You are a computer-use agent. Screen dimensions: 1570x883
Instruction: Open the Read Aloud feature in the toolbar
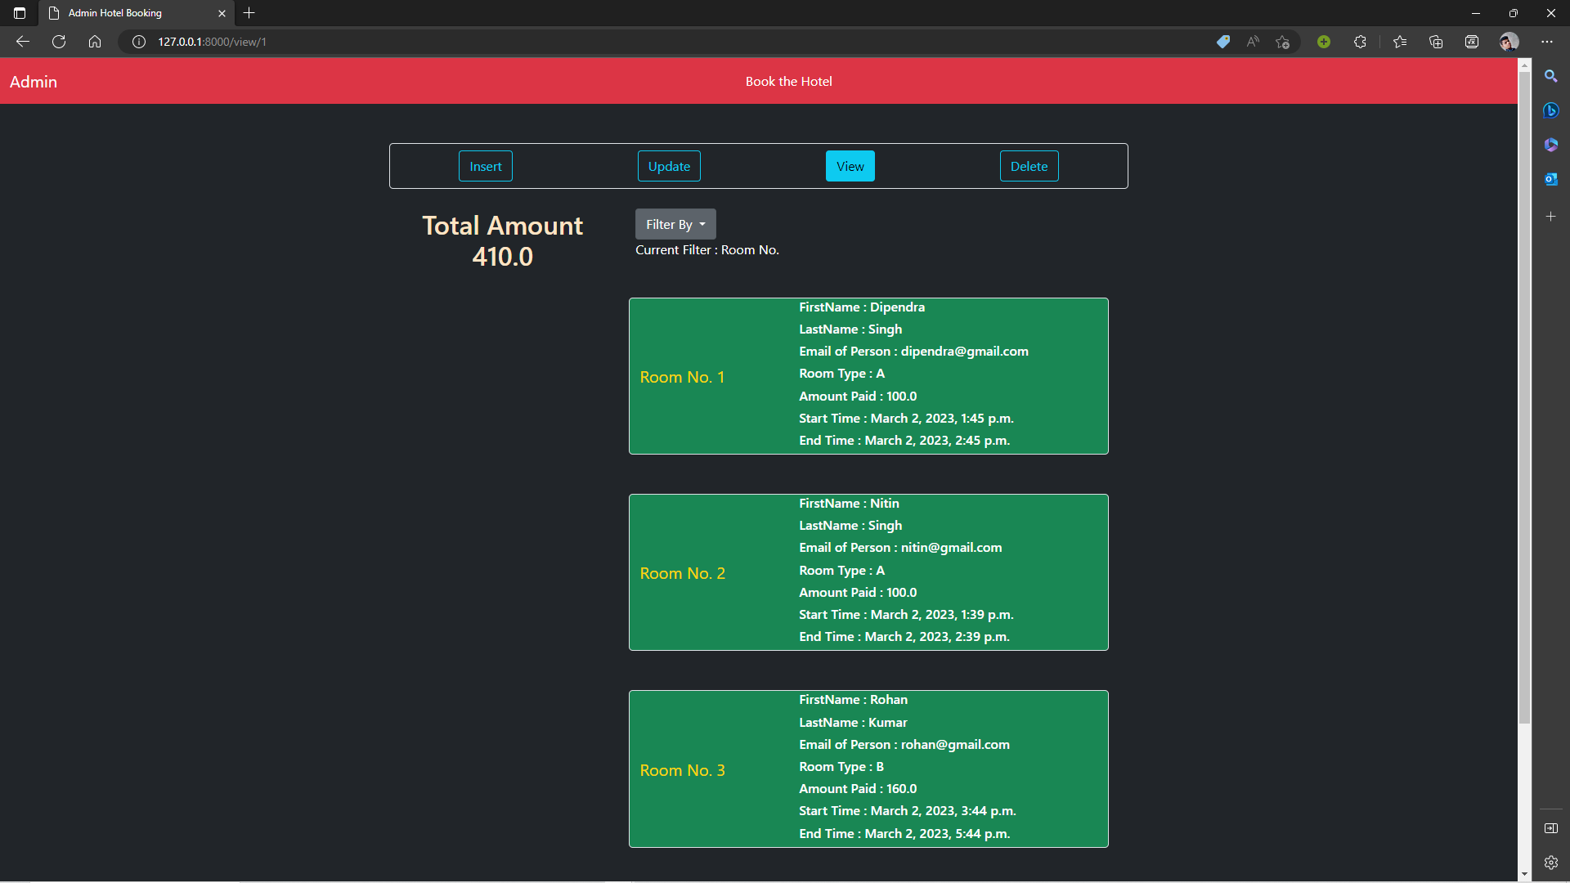coord(1253,42)
